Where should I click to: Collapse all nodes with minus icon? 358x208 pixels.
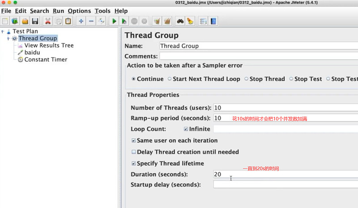tap(91, 21)
